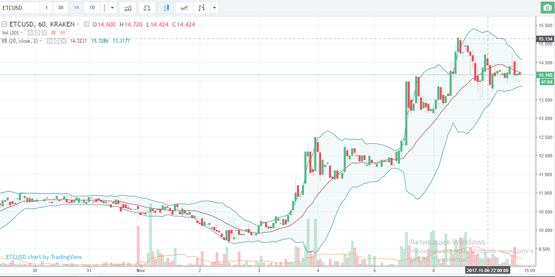Viewport: 555px width, 277px height.
Task: Open settings gear for BB indicator
Action: 56,41
